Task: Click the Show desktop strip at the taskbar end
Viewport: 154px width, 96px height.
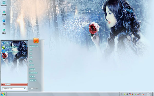Action: click(153, 94)
